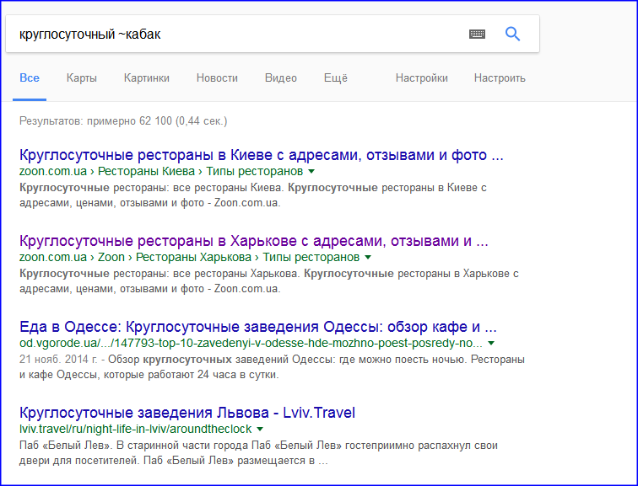Screen dimensions: 638x486
Task: Open the Видео tab
Action: [281, 78]
